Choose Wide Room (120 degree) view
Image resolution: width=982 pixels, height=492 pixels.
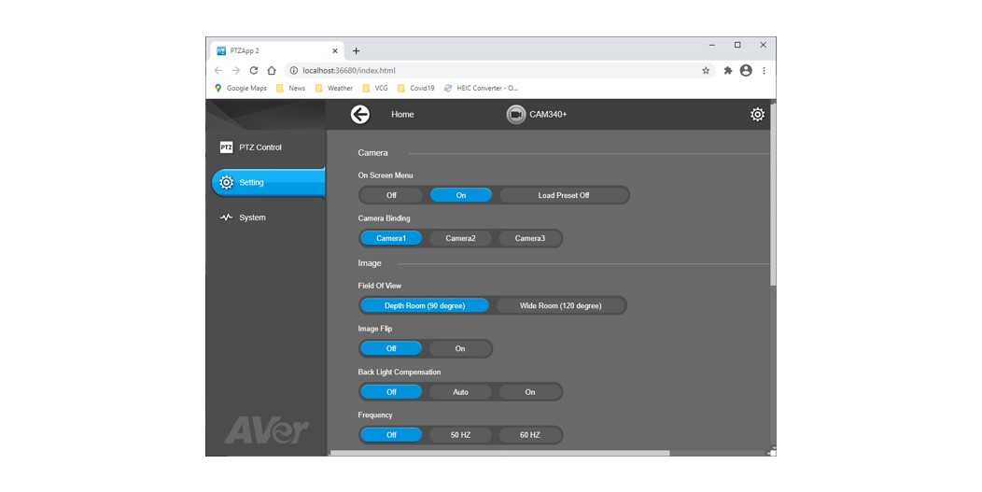click(560, 306)
